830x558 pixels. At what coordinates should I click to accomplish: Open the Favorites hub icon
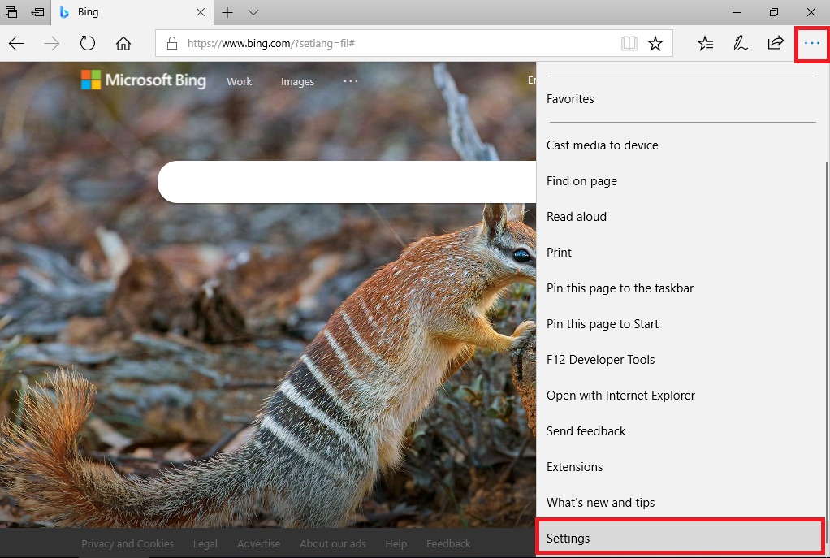click(x=706, y=44)
